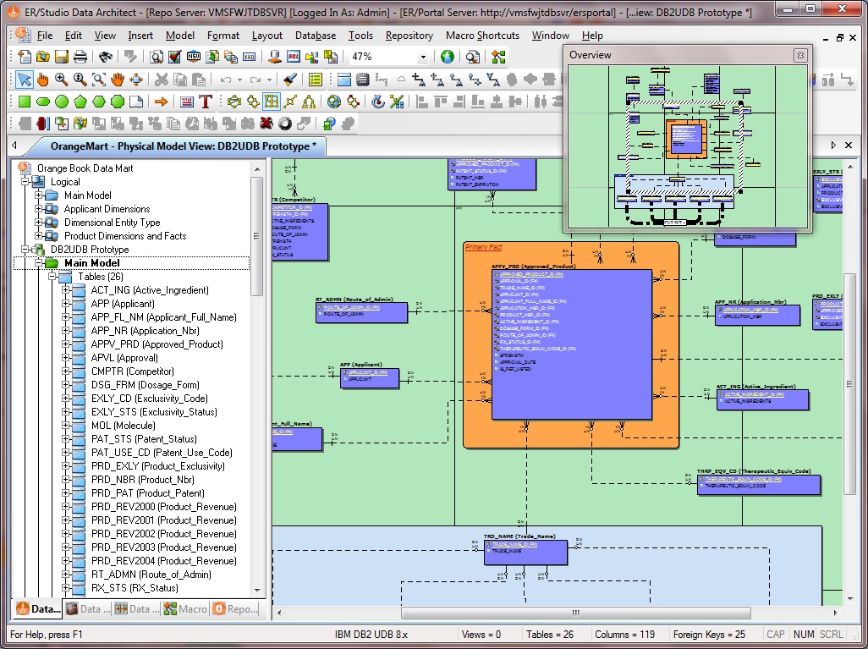
Task: Click the Cut scissors icon
Action: (x=161, y=80)
